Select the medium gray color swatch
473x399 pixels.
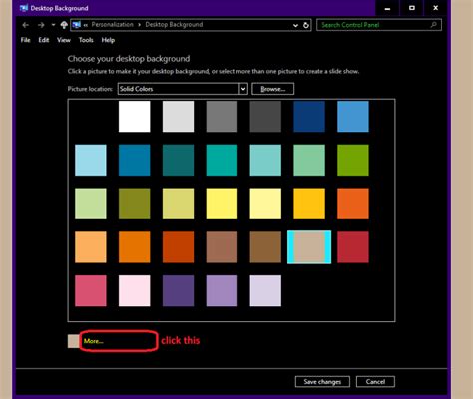pyautogui.click(x=222, y=117)
